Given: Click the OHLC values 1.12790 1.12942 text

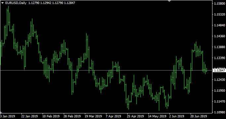Looking at the screenshot, I should (40, 3).
